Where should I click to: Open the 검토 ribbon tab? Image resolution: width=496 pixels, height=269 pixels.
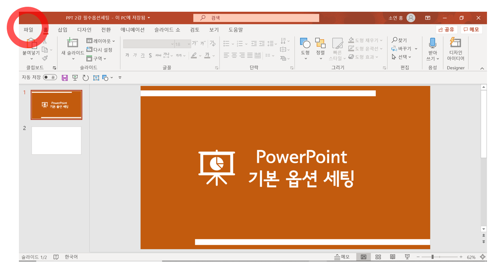click(x=194, y=30)
